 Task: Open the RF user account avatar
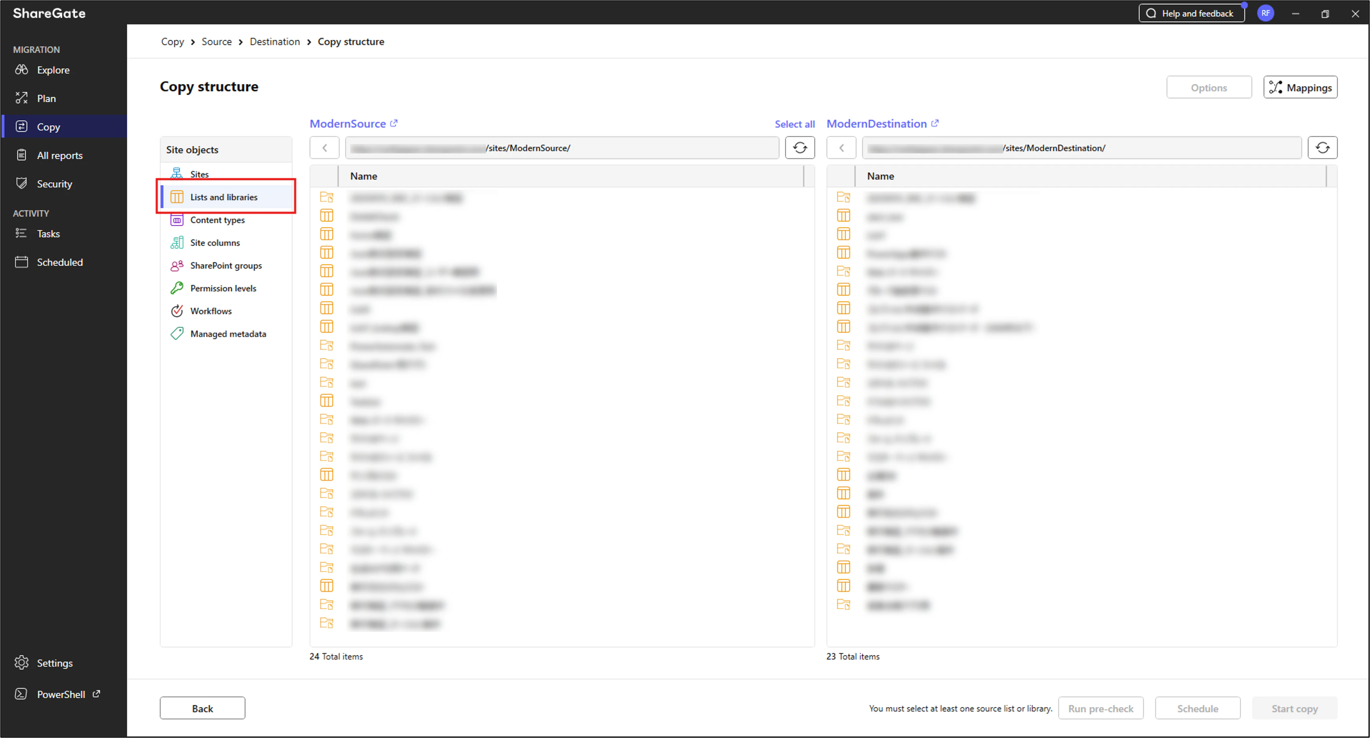(x=1266, y=13)
